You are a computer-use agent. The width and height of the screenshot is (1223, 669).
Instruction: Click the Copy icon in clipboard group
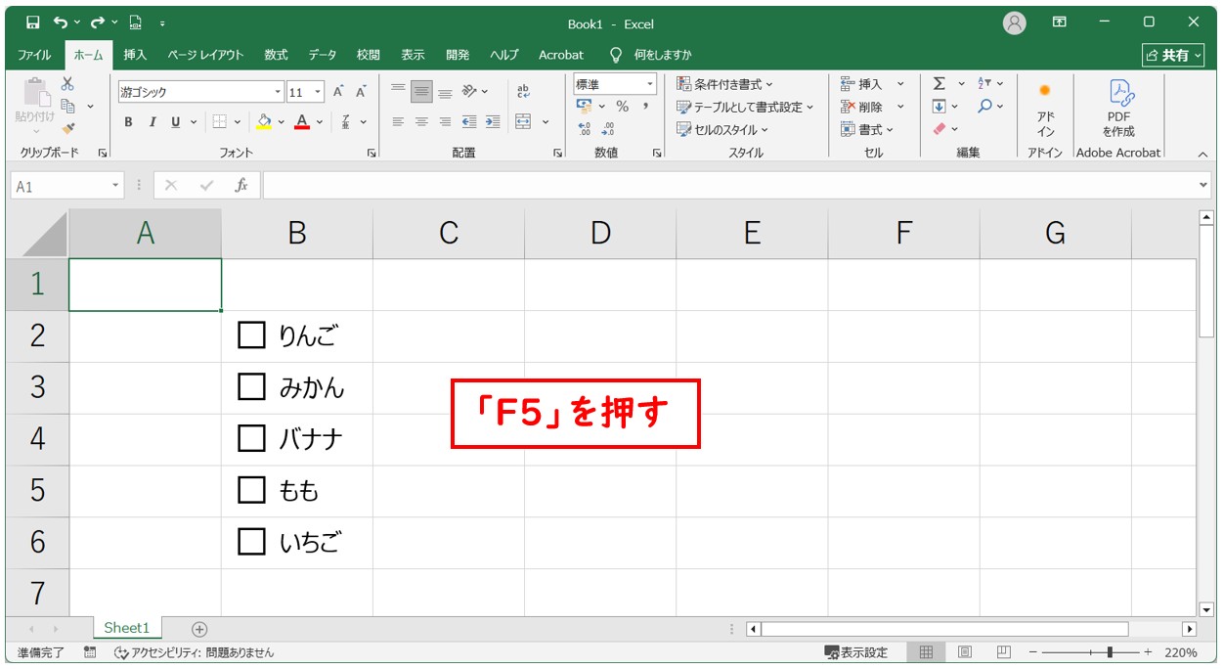click(68, 106)
